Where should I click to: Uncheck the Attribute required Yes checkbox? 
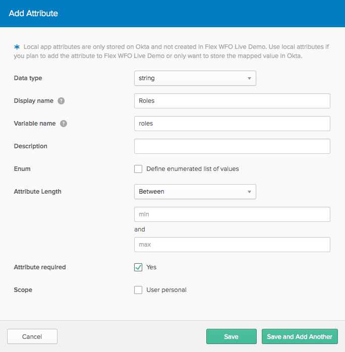coord(138,267)
